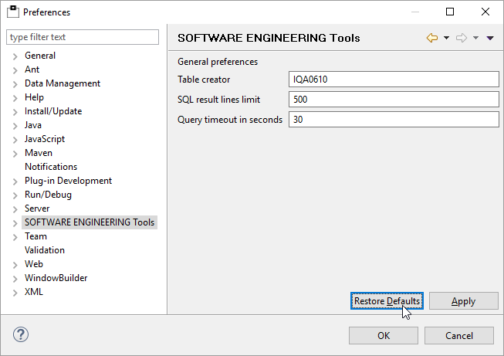Image resolution: width=504 pixels, height=356 pixels.
Task: Open the forward history dropdown arrow
Action: [475, 38]
